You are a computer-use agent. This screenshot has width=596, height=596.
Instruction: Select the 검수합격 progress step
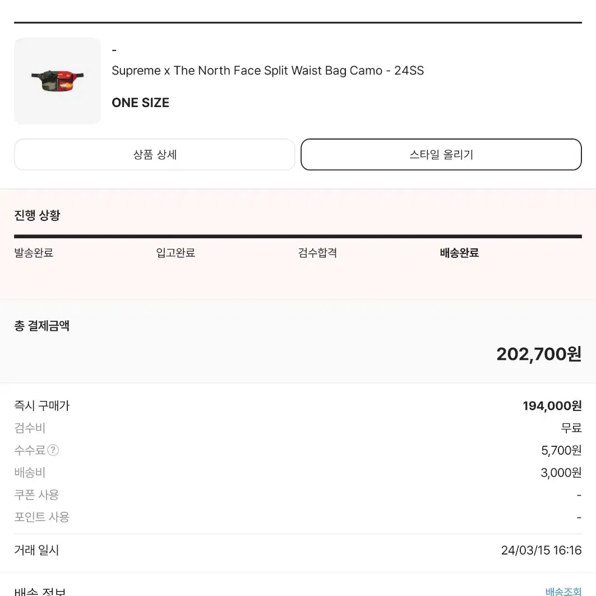coord(317,253)
